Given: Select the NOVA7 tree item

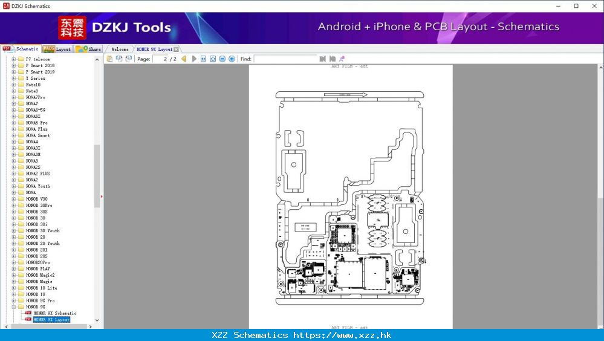Looking at the screenshot, I should pyautogui.click(x=32, y=103).
